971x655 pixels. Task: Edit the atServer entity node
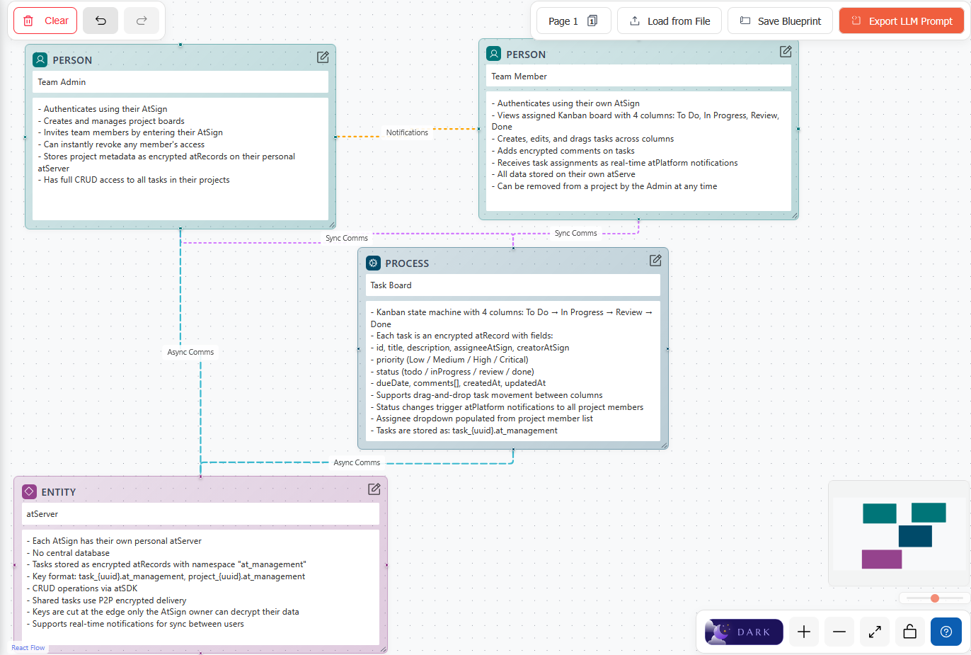pos(374,489)
